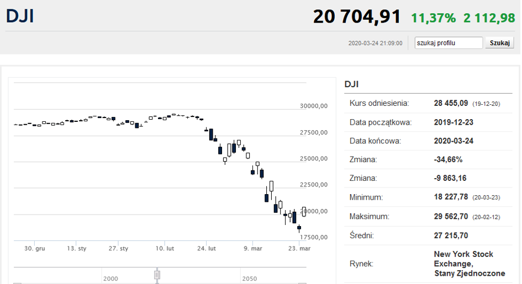This screenshot has width=522, height=284.
Task: Select the last white candlestick on the chart
Action: (304, 211)
